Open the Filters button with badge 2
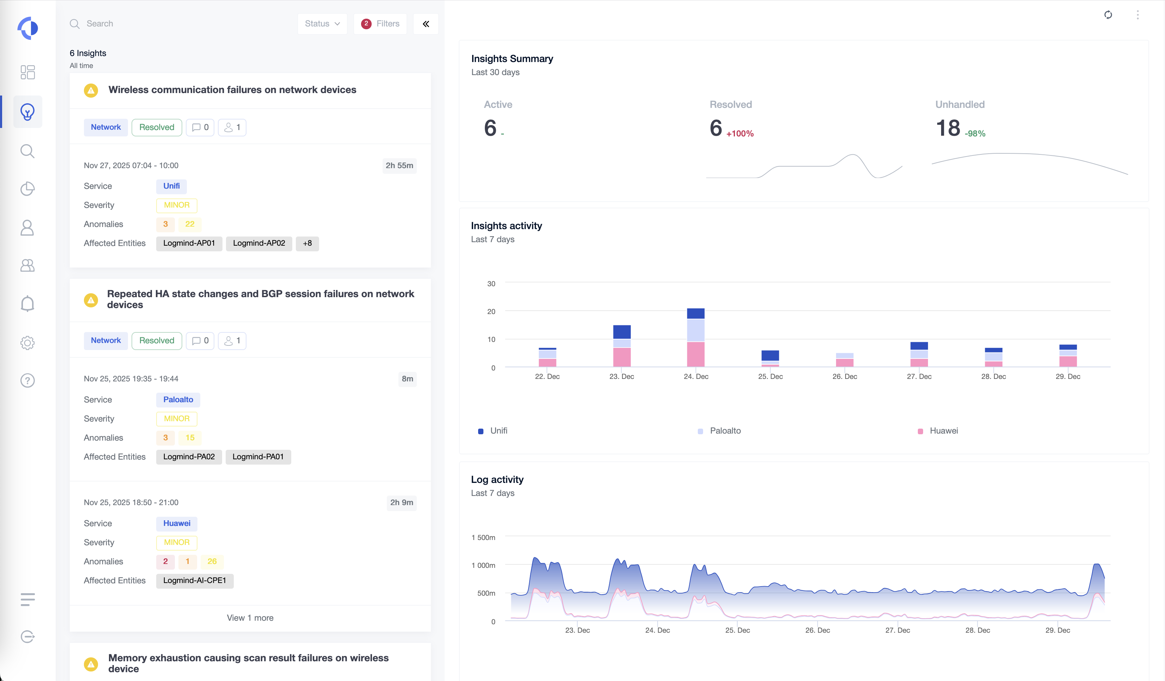Screen dimensions: 1165x681 tap(380, 24)
